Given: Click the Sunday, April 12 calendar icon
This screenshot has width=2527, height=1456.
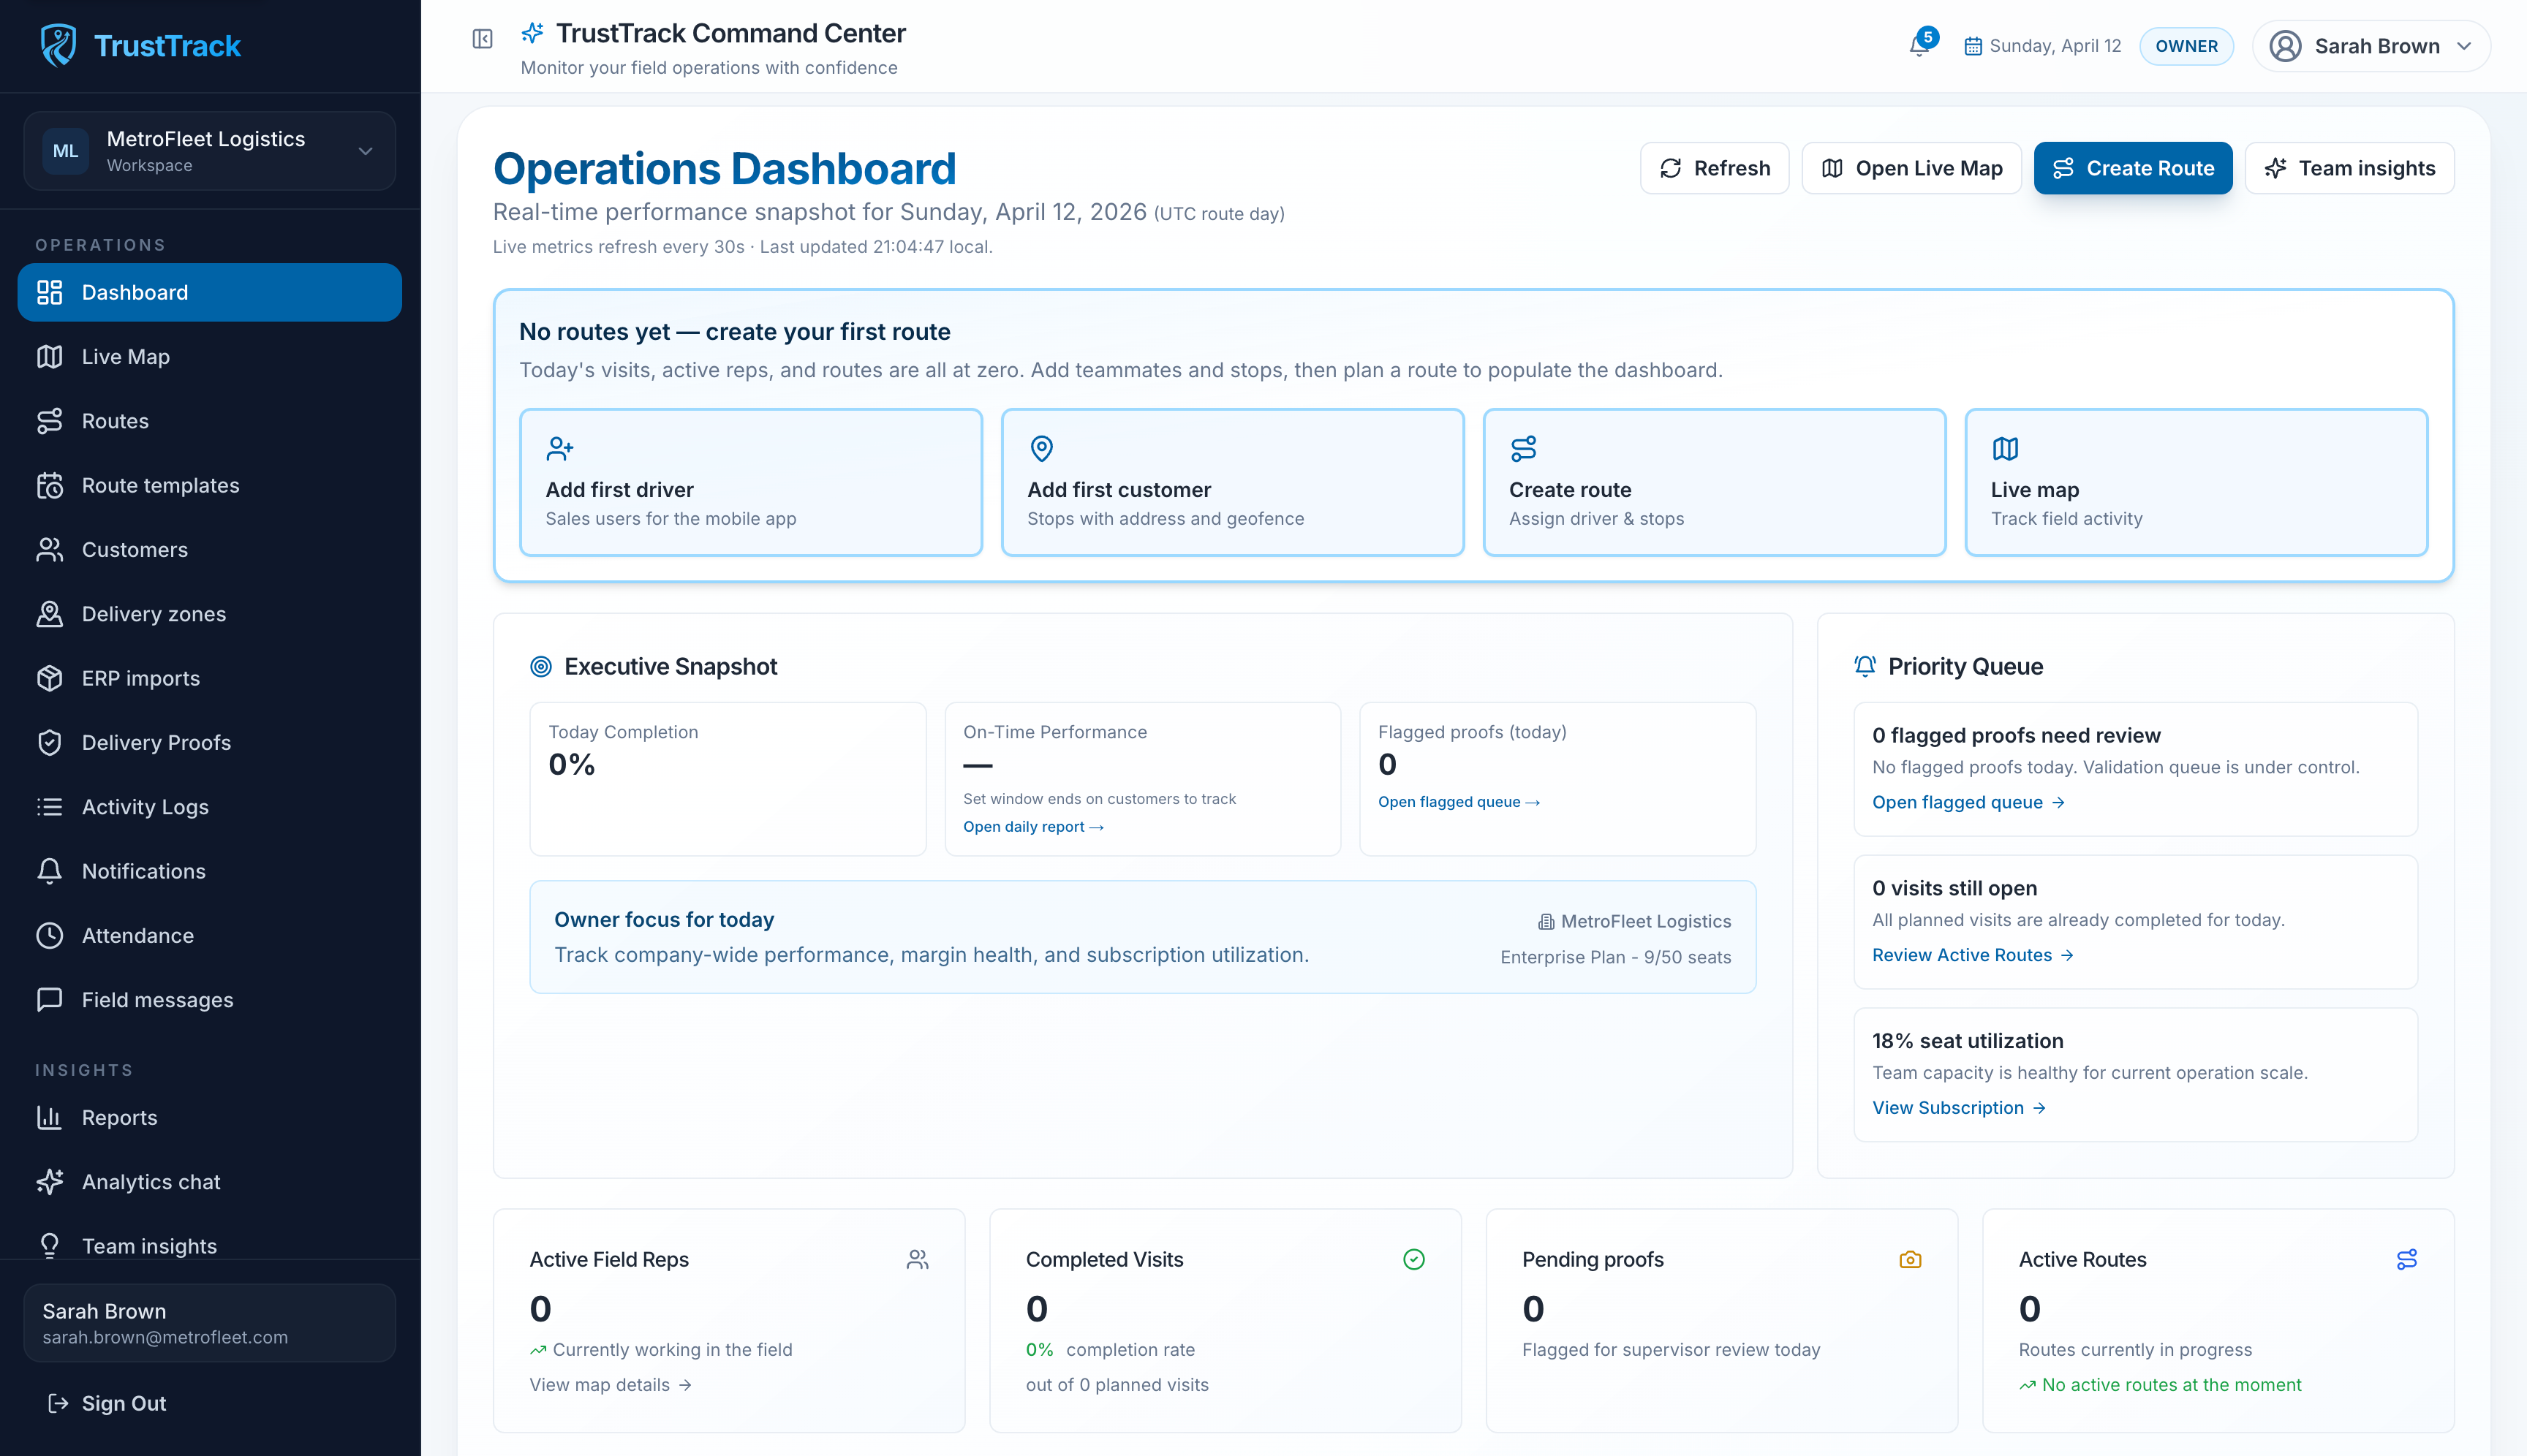Looking at the screenshot, I should click(1972, 46).
